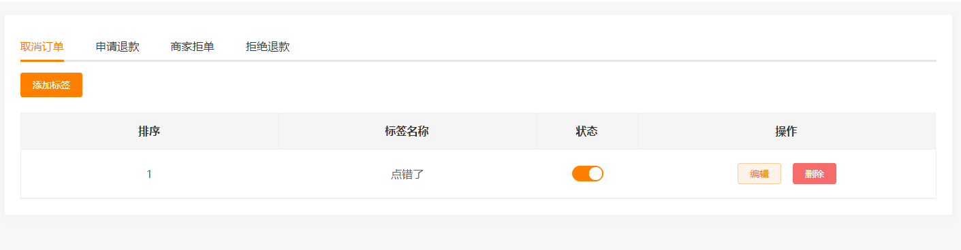Go to the 拒绝退款 tab

[x=268, y=47]
